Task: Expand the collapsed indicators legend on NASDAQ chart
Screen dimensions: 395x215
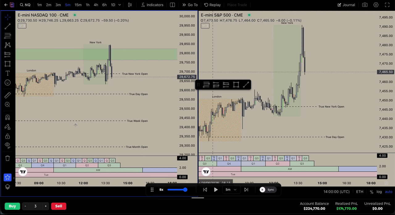Action: 22,26
